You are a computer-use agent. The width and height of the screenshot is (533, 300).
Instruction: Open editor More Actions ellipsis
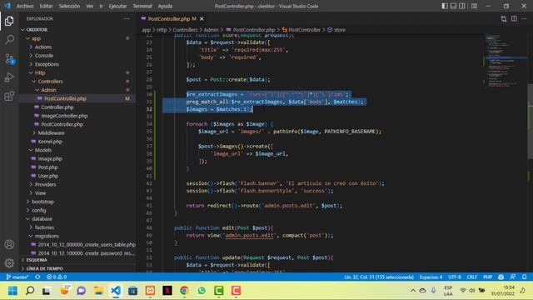point(524,18)
